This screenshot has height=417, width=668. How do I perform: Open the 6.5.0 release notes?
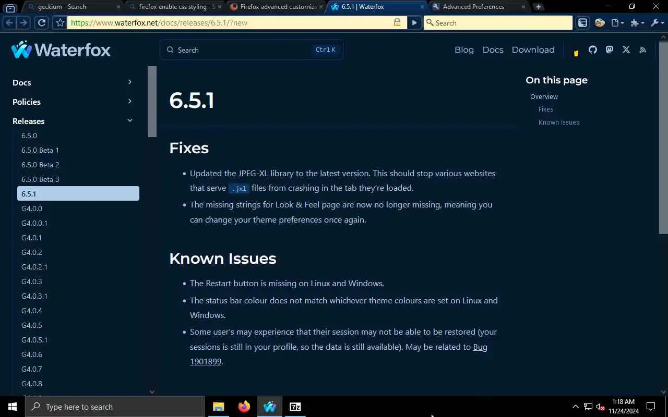click(78, 136)
